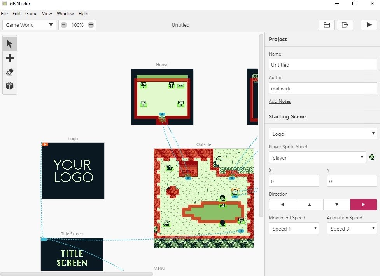Image resolution: width=380 pixels, height=276 pixels.
Task: Select the dark actor below the pond
Action: coord(222,223)
